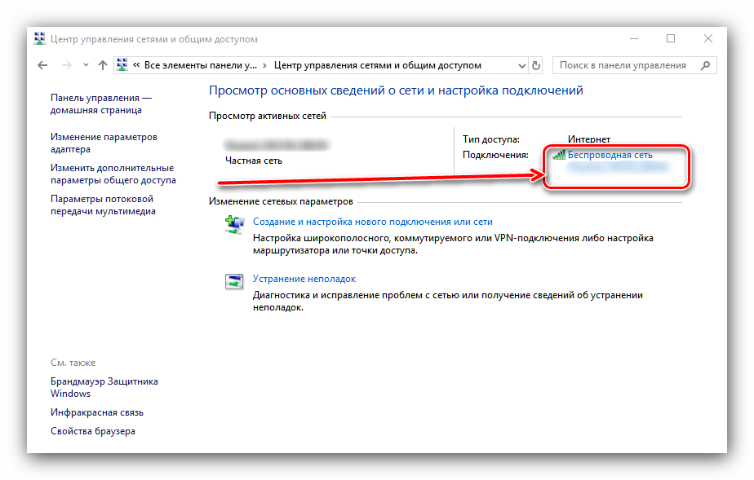Open 'Изменить дополнительные параметры общего доступа'
This screenshot has height=480, width=754.
pyautogui.click(x=113, y=174)
